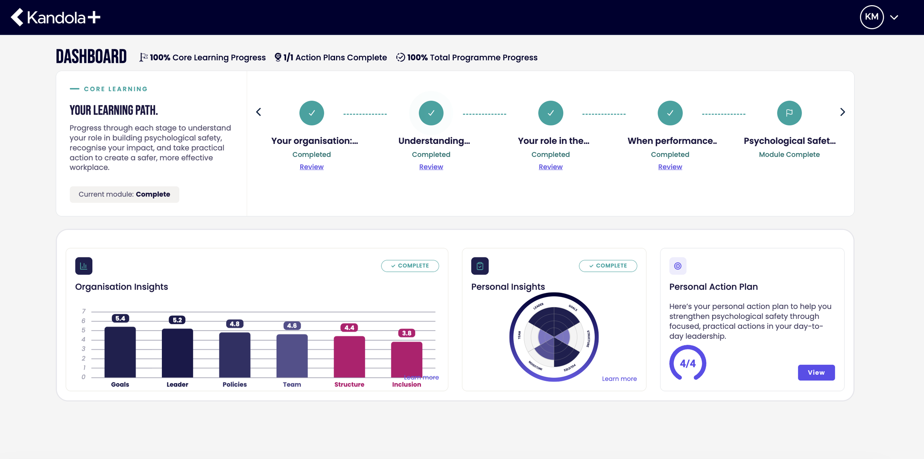The width and height of the screenshot is (924, 459).
Task: Click the Personal Insights clipboard icon
Action: point(480,266)
